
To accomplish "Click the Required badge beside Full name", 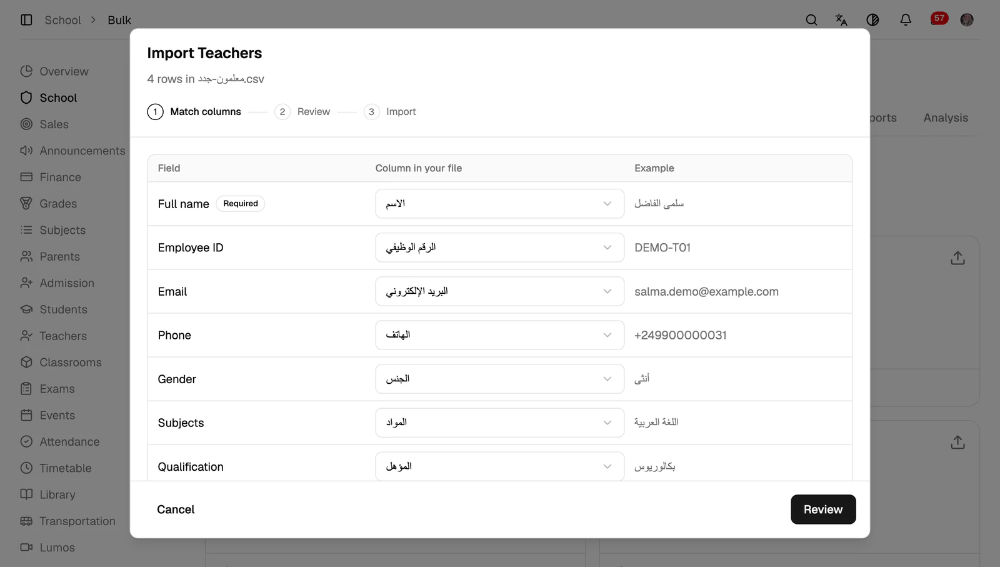I will point(241,204).
